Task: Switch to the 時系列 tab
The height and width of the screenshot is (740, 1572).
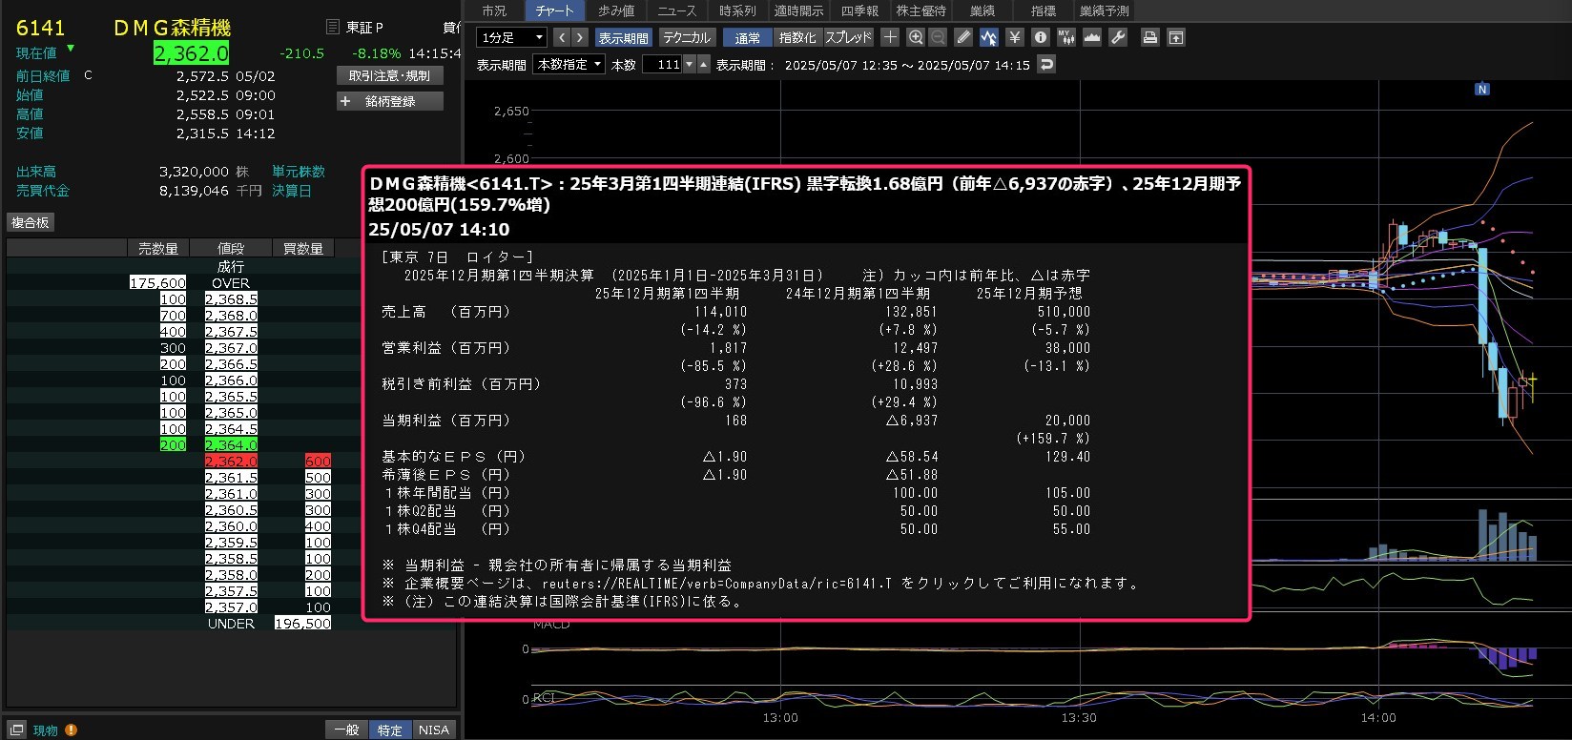Action: (x=737, y=10)
